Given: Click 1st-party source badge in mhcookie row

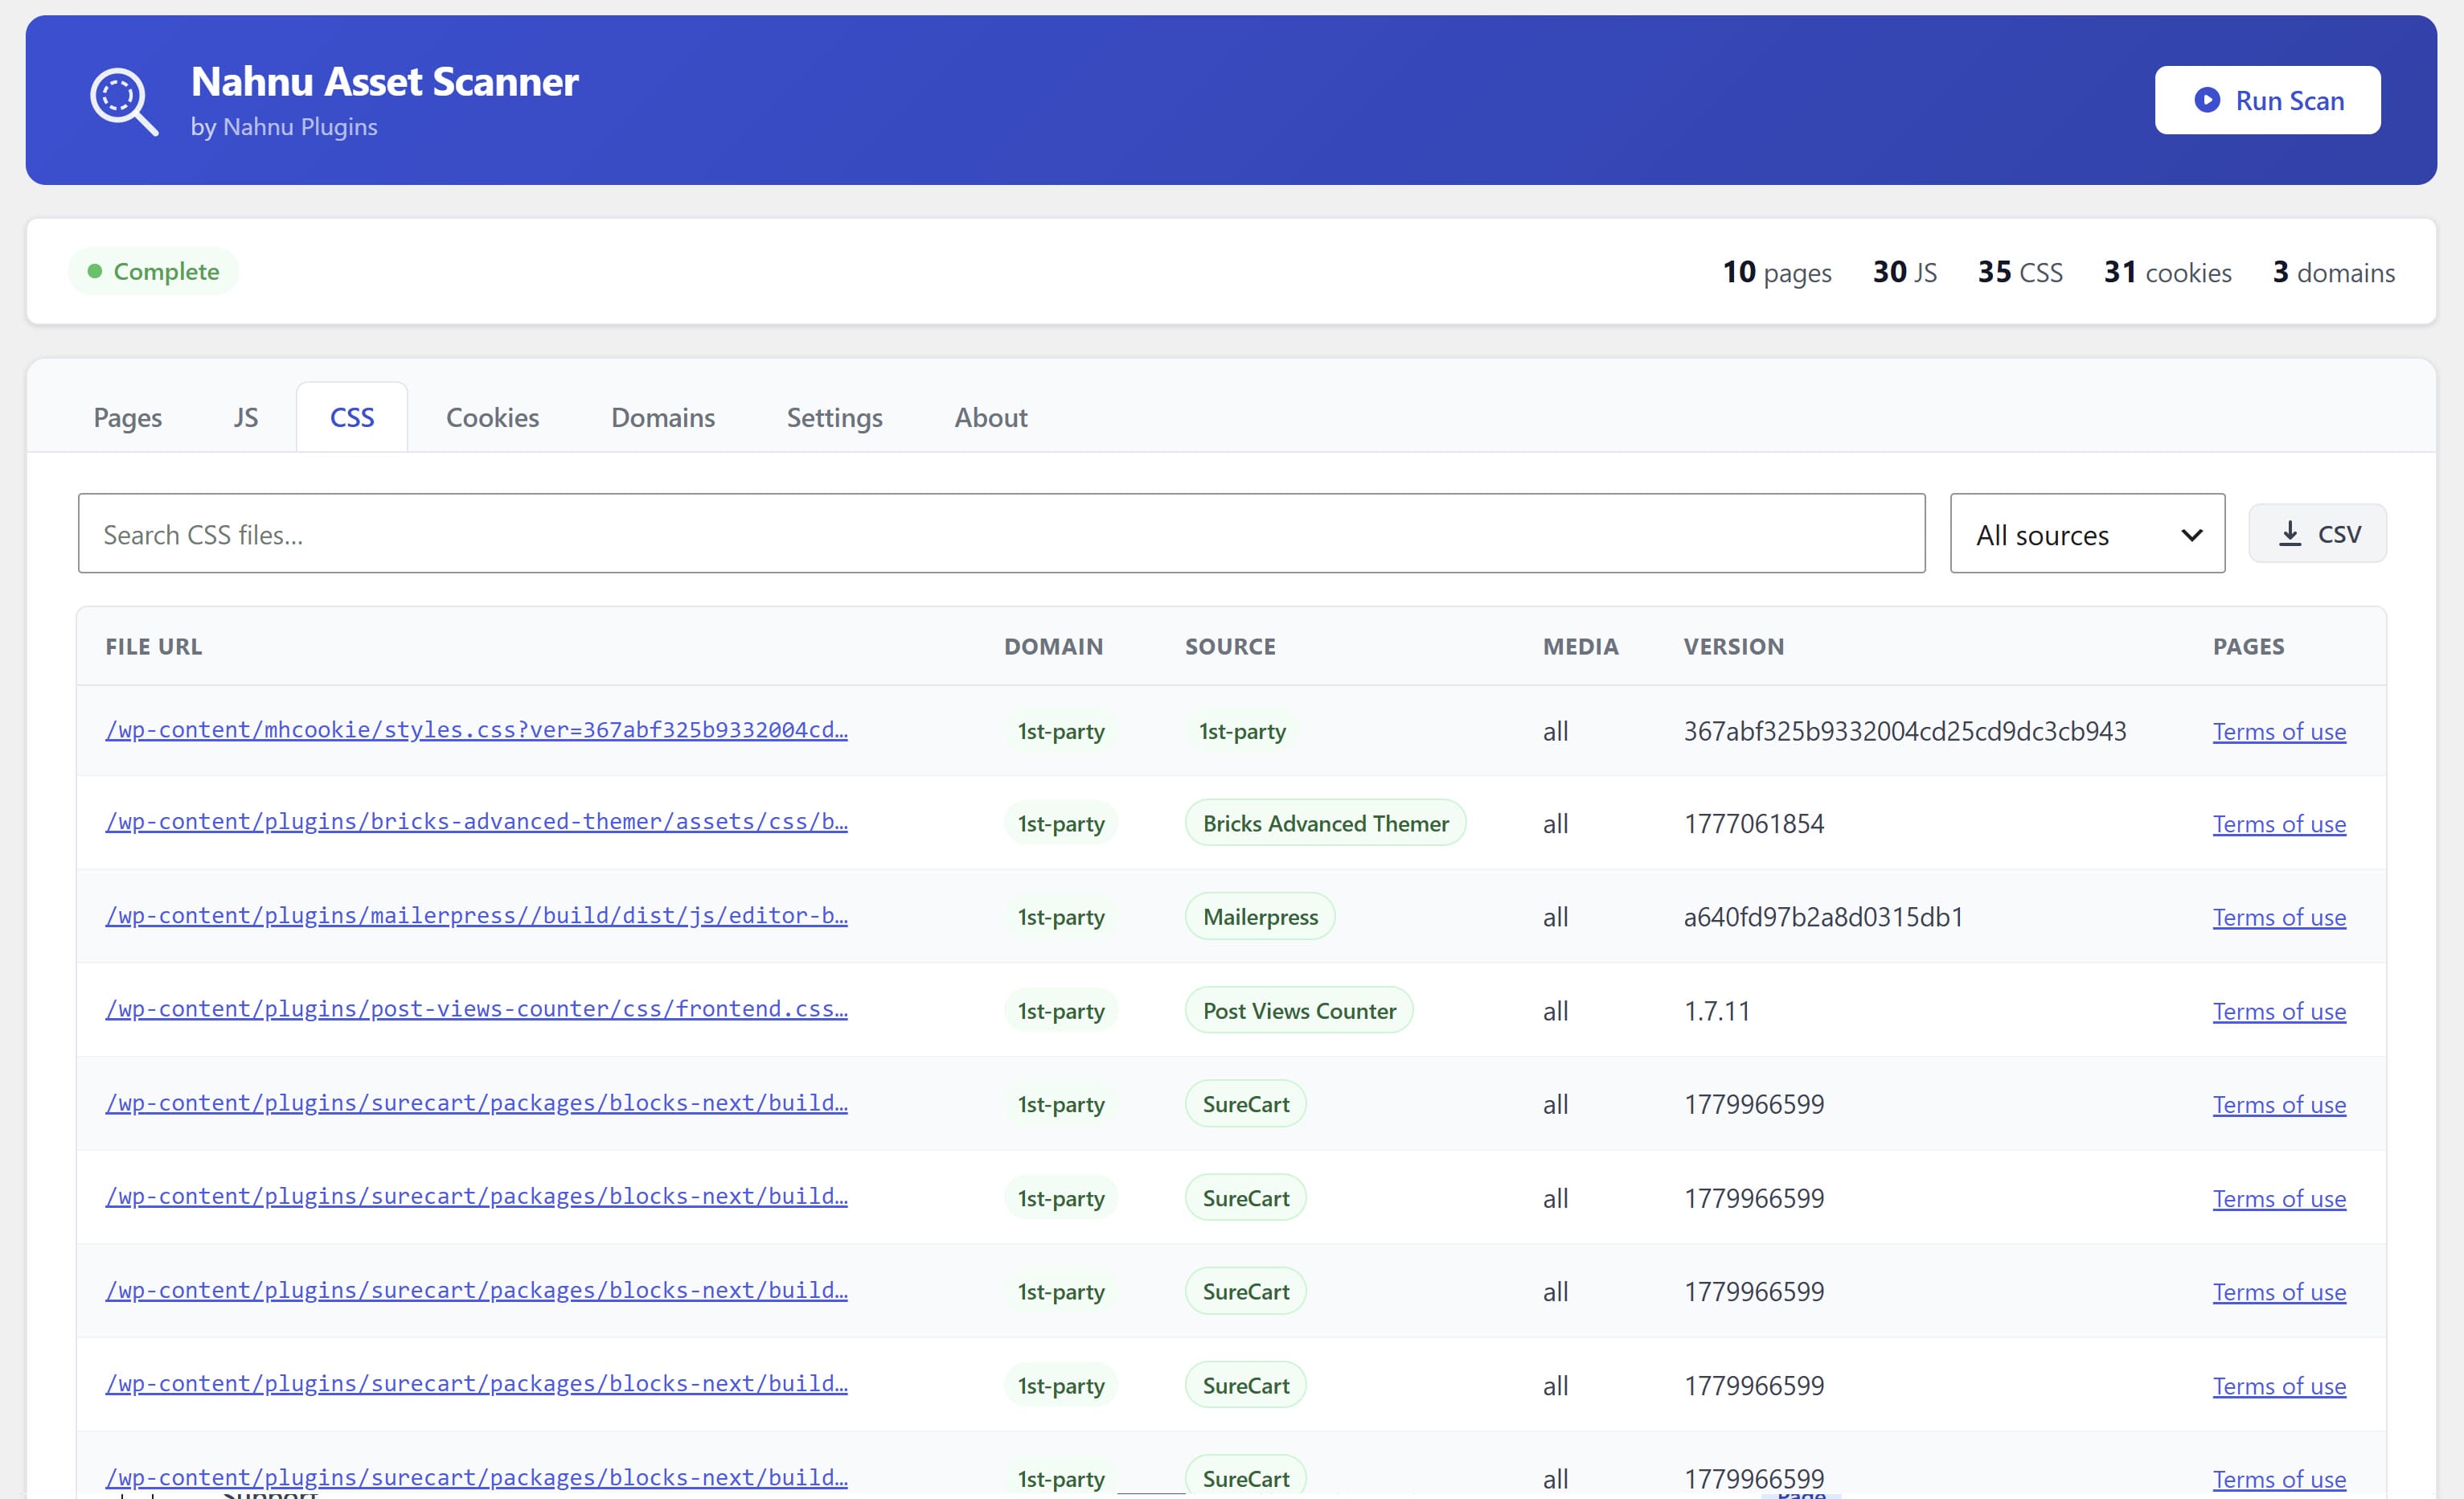Looking at the screenshot, I should point(1242,730).
